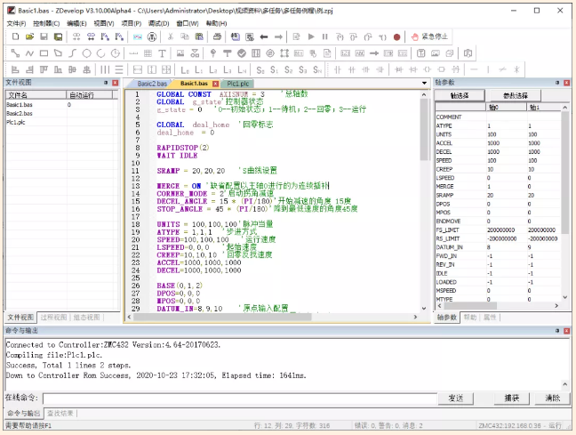Click the SN toolbar icon

[x=317, y=69]
